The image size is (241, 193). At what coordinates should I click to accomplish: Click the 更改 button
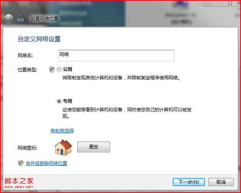[94, 147]
